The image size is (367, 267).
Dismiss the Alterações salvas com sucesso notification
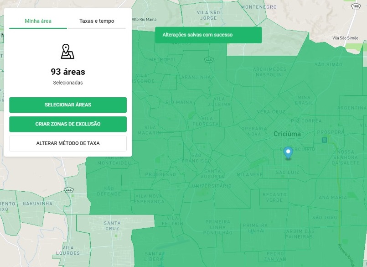[208, 35]
